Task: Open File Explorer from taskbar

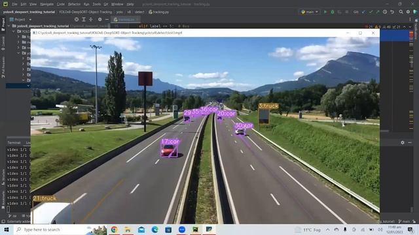Action: pos(128,229)
